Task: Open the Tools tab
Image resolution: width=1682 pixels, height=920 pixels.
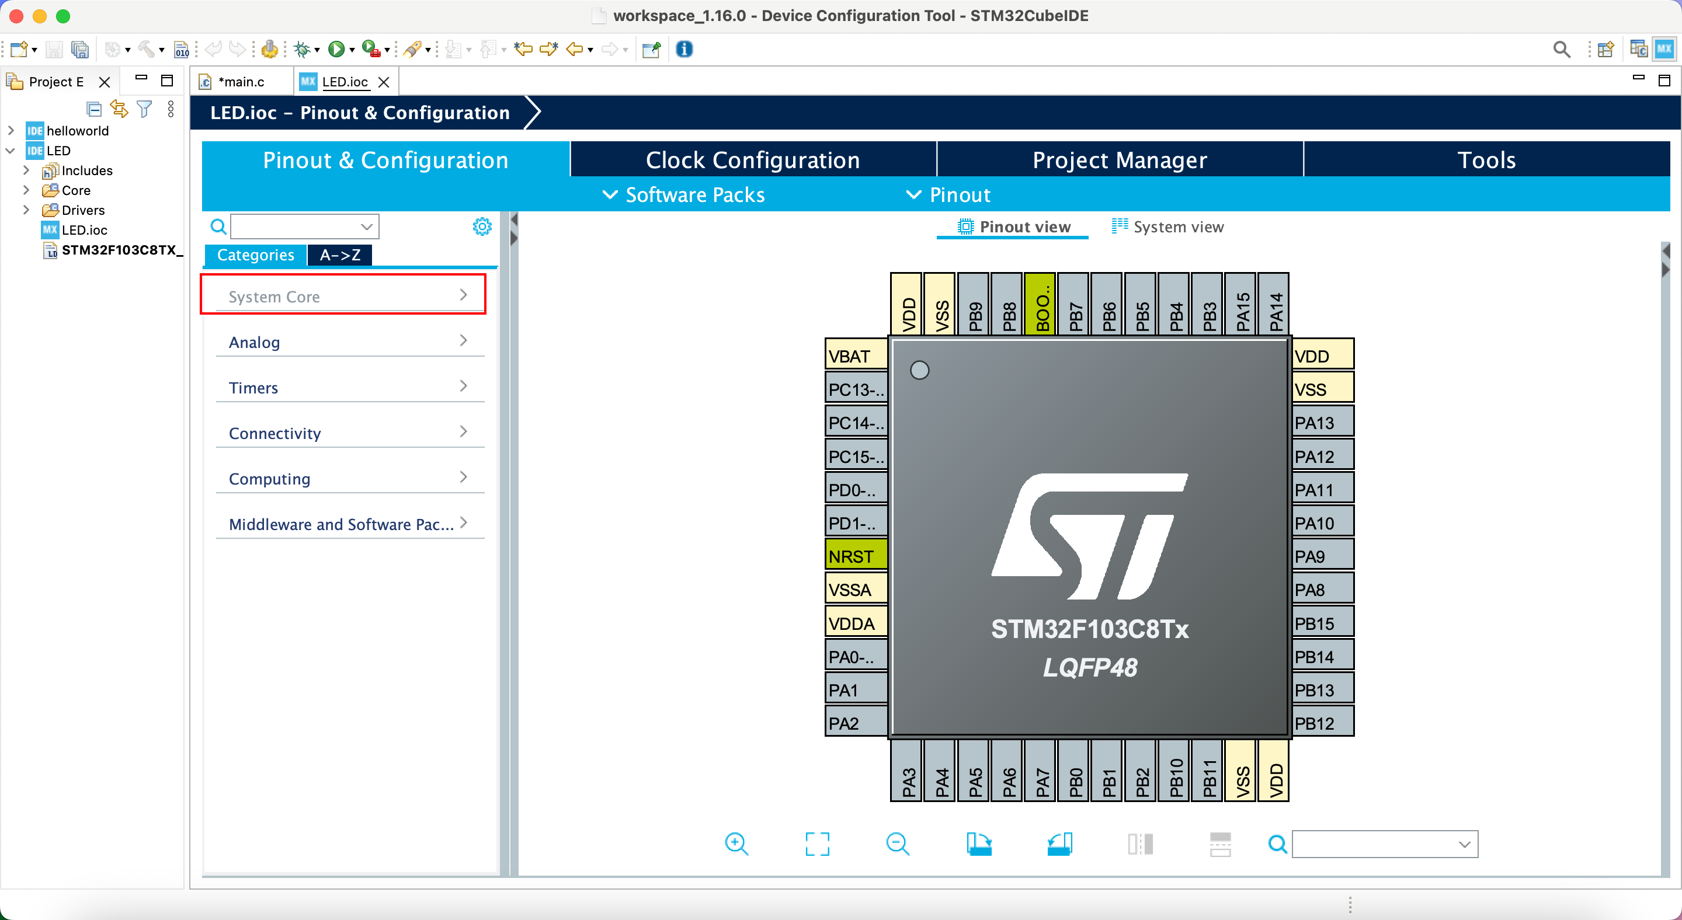Action: pyautogui.click(x=1487, y=160)
